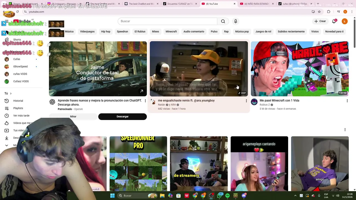
Task: Open the de streamers short
Action: [199, 164]
